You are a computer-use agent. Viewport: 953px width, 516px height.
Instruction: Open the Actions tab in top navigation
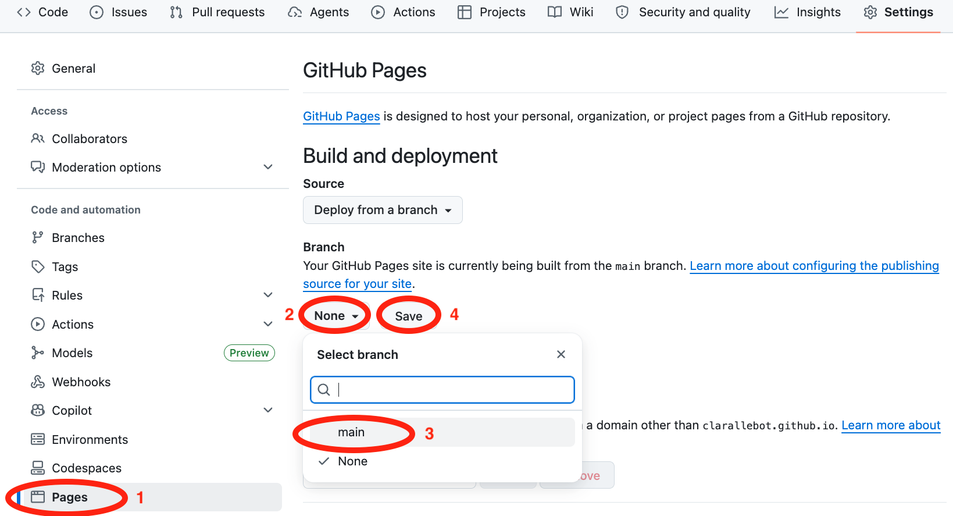pos(403,12)
